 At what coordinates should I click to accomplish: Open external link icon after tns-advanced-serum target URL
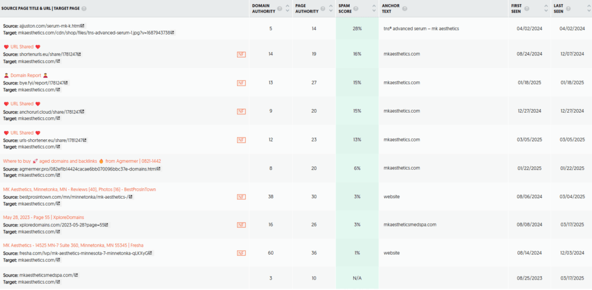tap(172, 33)
